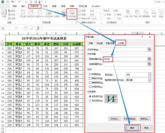Open the Data (数据) ribbon tab
The width and height of the screenshot is (165, 133).
tap(54, 6)
